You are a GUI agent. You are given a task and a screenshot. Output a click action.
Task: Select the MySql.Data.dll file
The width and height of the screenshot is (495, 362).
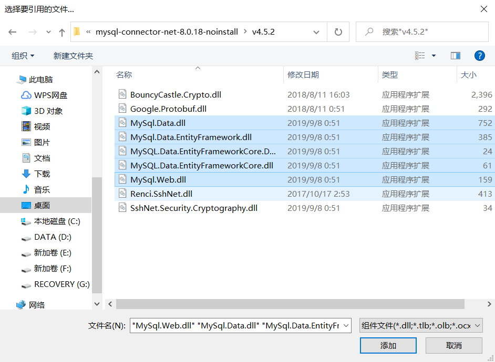[x=305, y=123]
